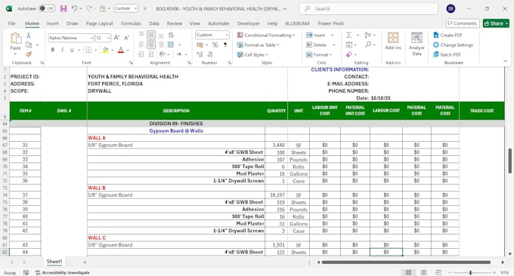
Task: Click Increase Indent icon
Action: point(151,54)
